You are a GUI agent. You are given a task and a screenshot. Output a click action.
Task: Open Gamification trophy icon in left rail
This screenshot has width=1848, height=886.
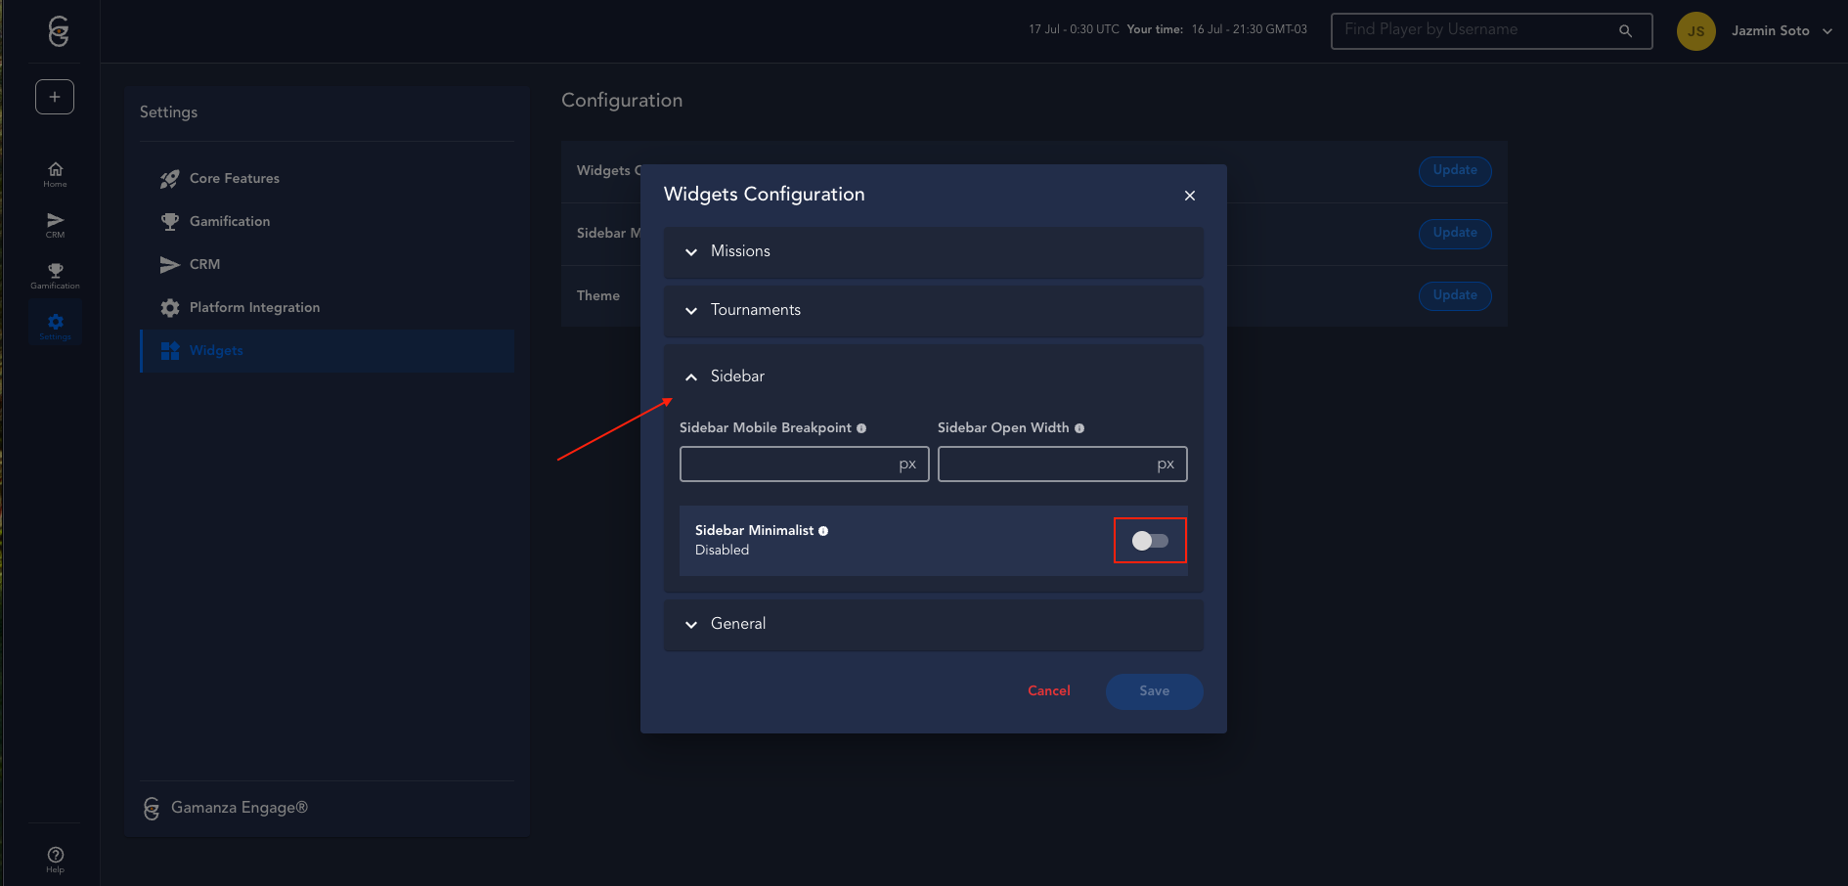(x=55, y=276)
